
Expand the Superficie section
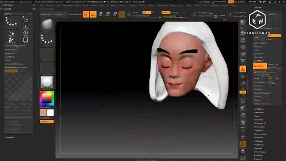(x=259, y=130)
